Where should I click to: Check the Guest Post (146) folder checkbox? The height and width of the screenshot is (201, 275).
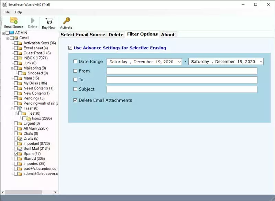pos(16,53)
